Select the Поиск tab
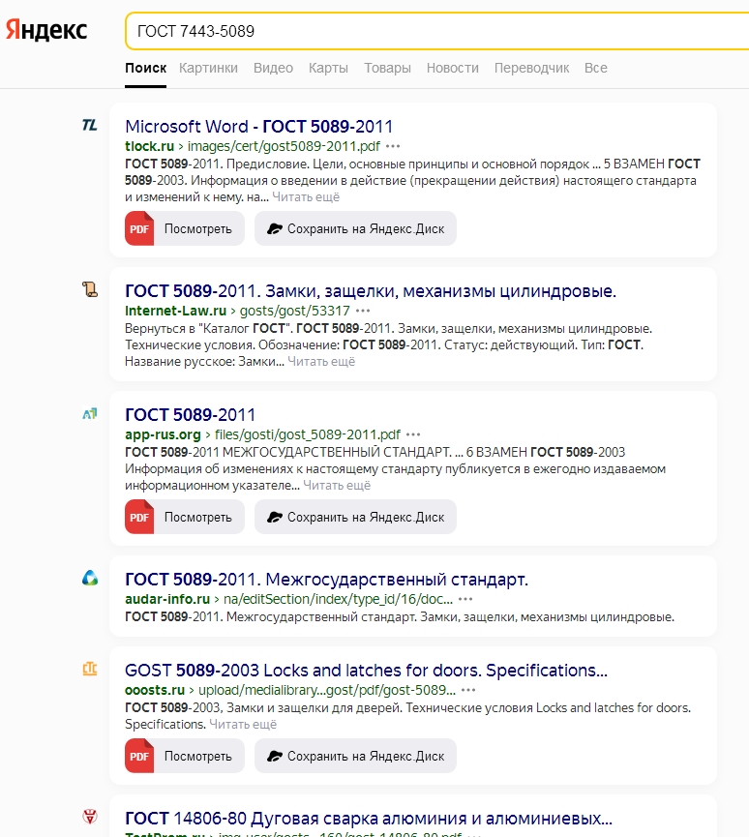Image resolution: width=749 pixels, height=837 pixels. coord(146,68)
